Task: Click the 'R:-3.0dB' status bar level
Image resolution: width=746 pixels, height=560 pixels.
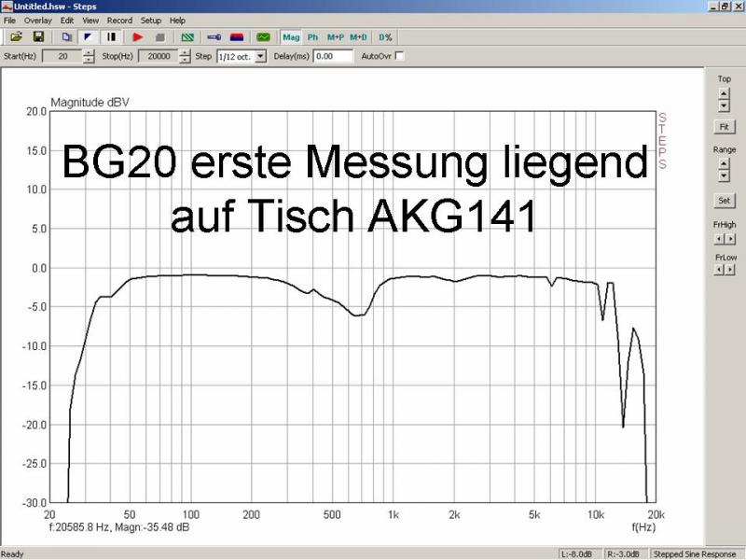Action: tap(623, 553)
